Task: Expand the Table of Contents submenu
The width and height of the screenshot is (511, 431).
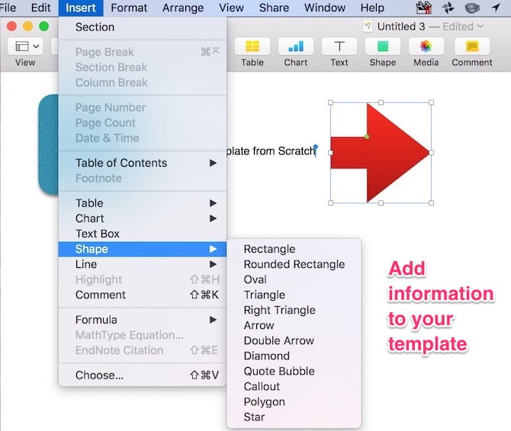Action: [142, 163]
